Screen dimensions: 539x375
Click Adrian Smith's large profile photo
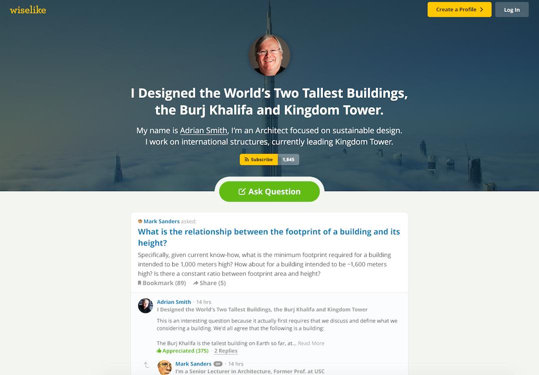pyautogui.click(x=269, y=55)
